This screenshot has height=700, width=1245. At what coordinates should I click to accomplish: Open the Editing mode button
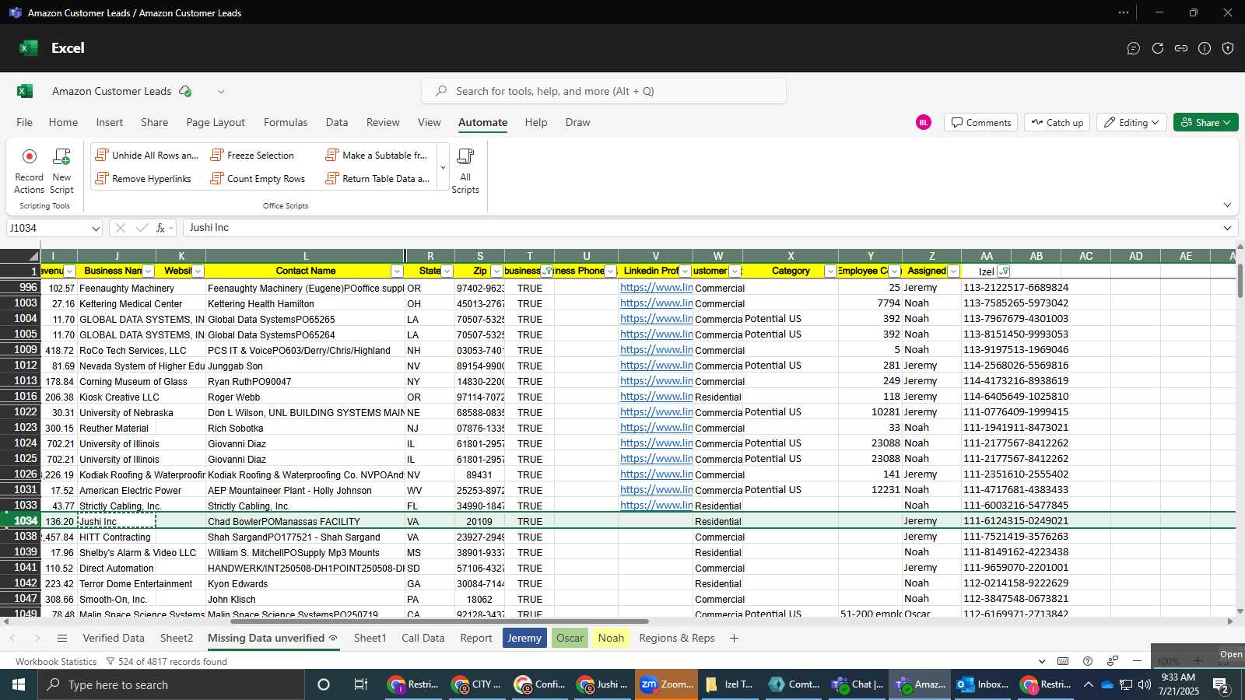(1132, 122)
